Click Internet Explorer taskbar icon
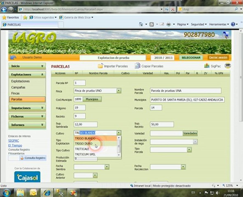The width and height of the screenshot is (243, 197). pyautogui.click(x=47, y=193)
